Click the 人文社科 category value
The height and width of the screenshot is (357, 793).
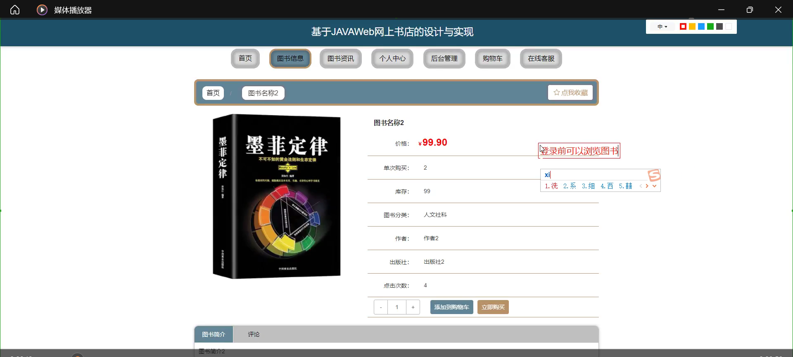pos(435,215)
